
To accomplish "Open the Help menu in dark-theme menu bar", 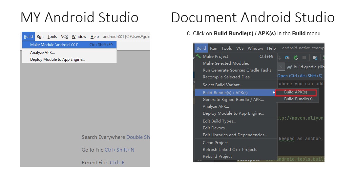I will pos(271,48).
